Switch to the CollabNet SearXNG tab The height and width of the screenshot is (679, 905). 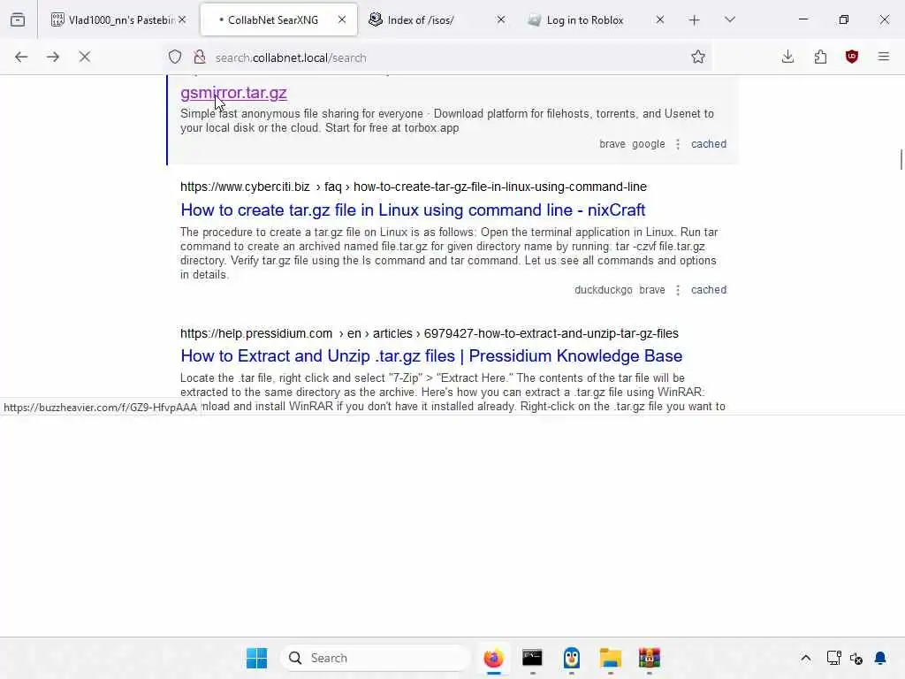tap(278, 20)
